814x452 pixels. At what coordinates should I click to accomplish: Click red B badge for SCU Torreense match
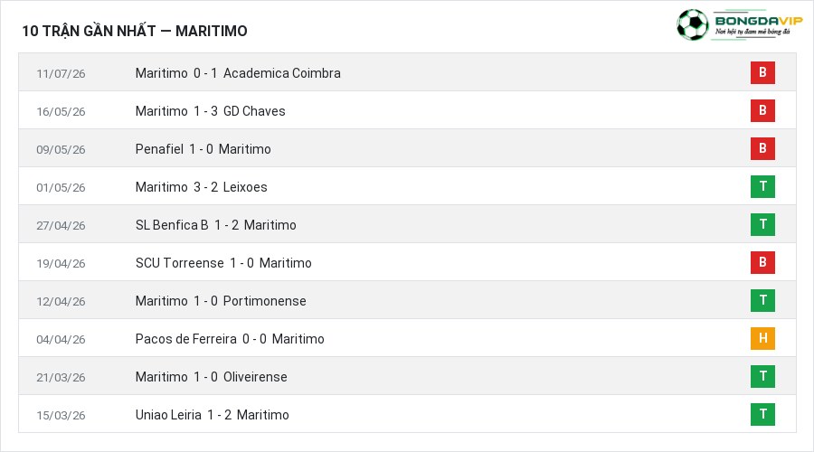(x=762, y=262)
